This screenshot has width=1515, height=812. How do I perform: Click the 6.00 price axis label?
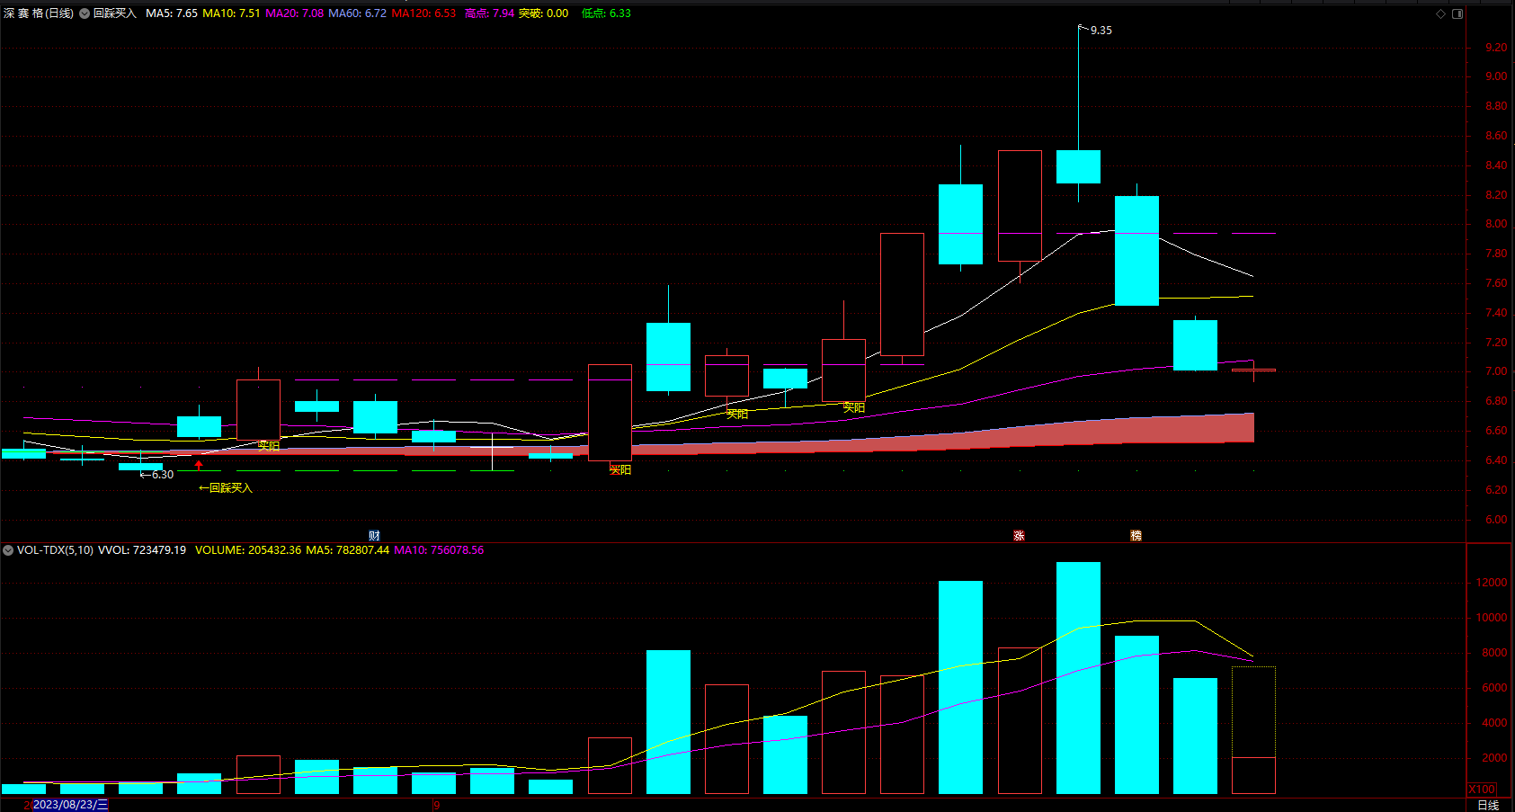(1496, 520)
